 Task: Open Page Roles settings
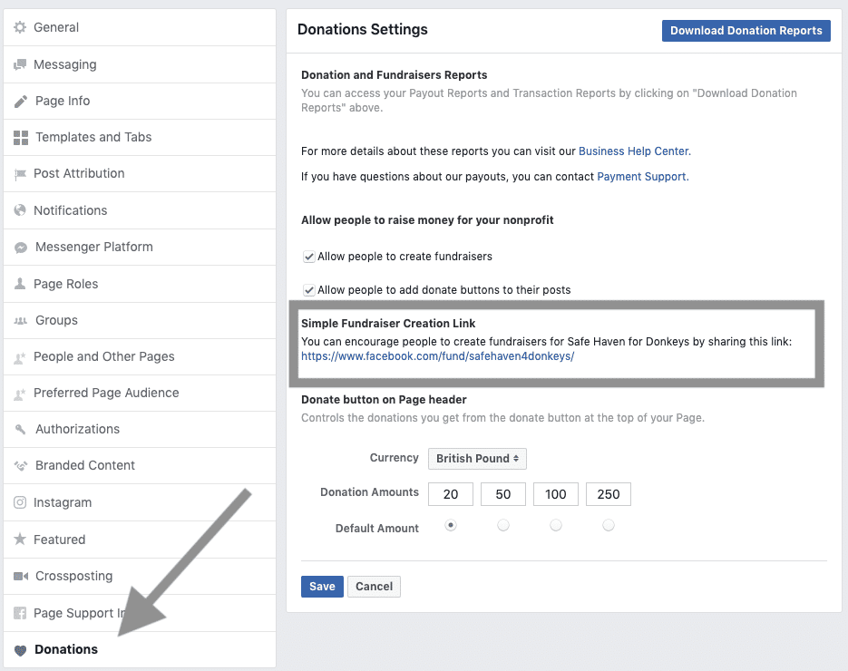[140, 284]
